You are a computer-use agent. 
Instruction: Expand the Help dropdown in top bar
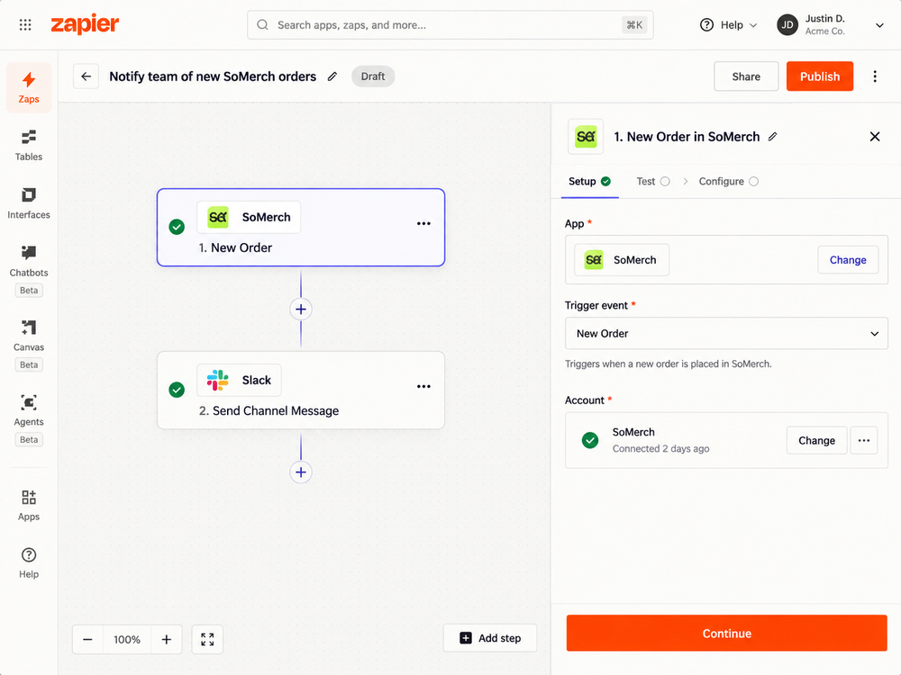[729, 24]
